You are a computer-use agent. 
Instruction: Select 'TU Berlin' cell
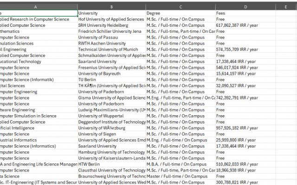112,80
